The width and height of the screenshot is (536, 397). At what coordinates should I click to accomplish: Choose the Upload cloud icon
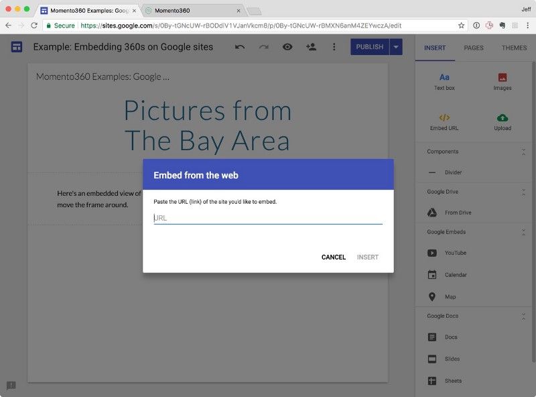502,122
